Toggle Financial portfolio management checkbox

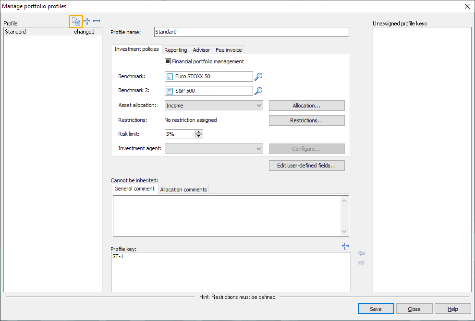click(x=168, y=61)
